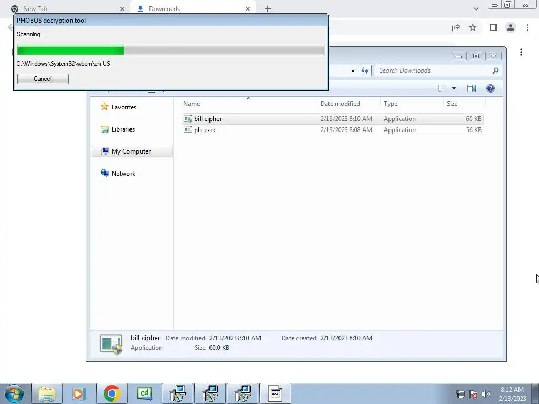Open the C# application on taskbar
The image size is (539, 404).
[145, 393]
